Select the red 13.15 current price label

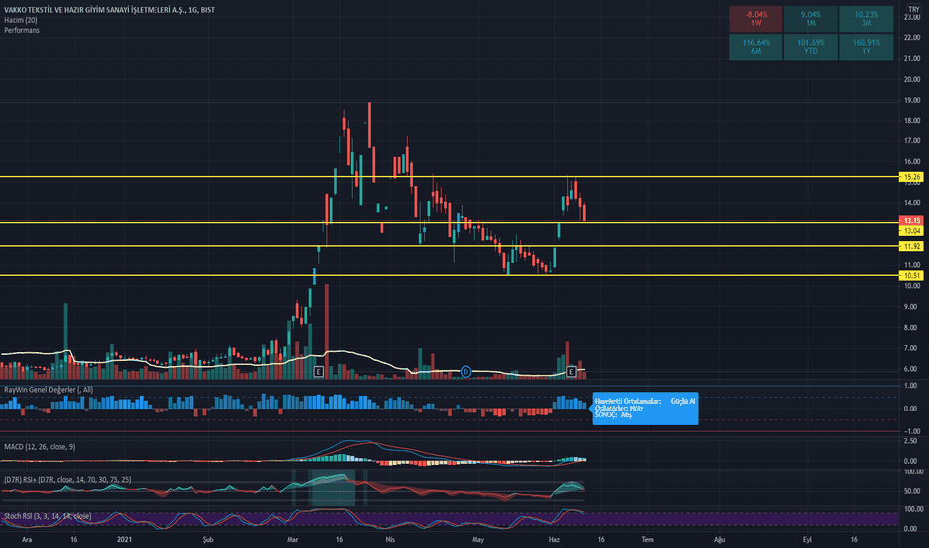911,221
